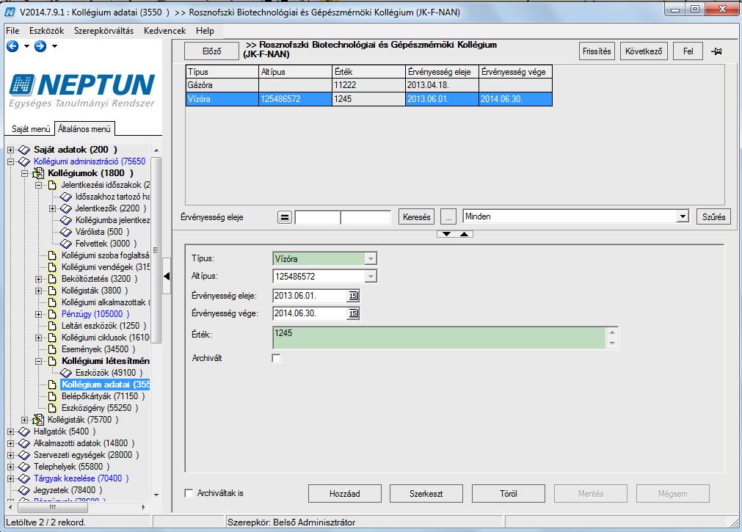Click the Előző button
Viewport: 742px width, 532px height.
[x=211, y=51]
